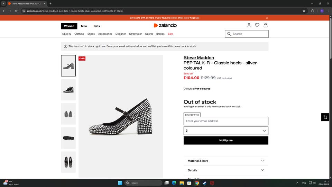Click the sale banner text link
Screen dimensions: 332x187
[165, 18]
